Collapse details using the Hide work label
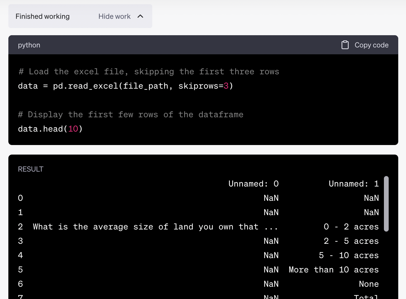The width and height of the screenshot is (406, 299). pyautogui.click(x=114, y=16)
